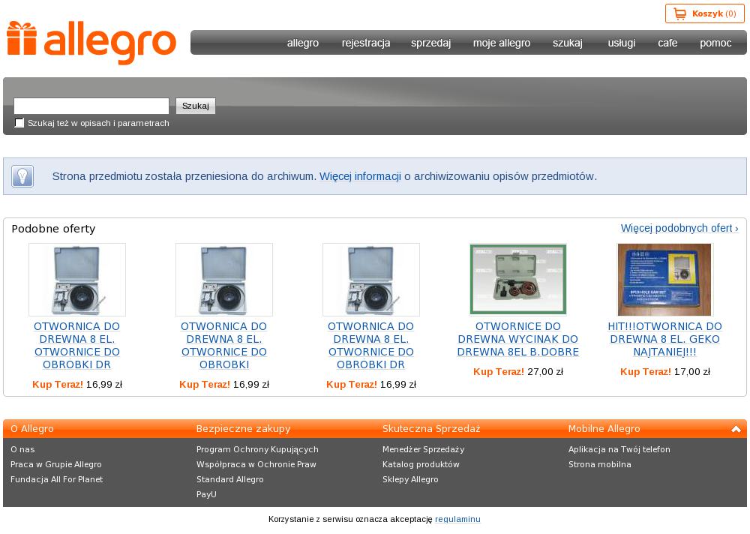Click the green-framed hole saw set thumbnail
Viewport: 750px width, 534px height.
click(518, 280)
